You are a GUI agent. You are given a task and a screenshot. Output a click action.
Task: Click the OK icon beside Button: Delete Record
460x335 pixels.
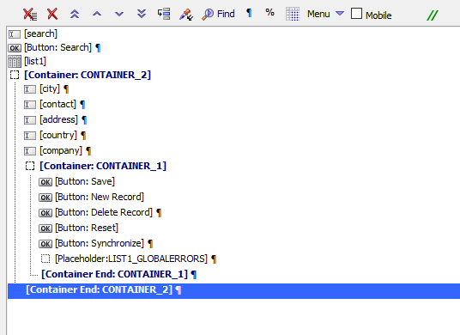pos(45,213)
